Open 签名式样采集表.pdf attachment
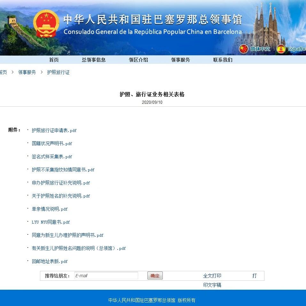The image size is (306, 306). [51, 157]
